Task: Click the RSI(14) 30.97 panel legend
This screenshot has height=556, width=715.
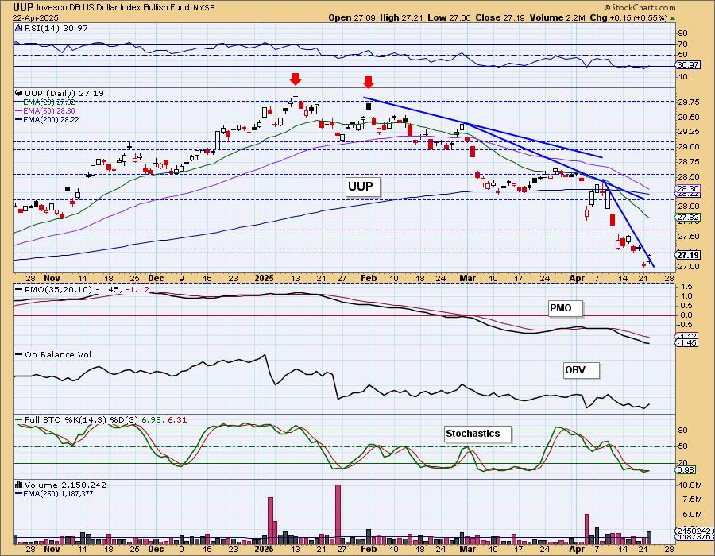Action: click(x=56, y=28)
